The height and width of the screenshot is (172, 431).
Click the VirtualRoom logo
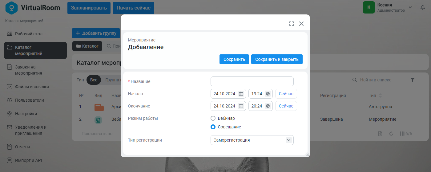[x=33, y=8]
